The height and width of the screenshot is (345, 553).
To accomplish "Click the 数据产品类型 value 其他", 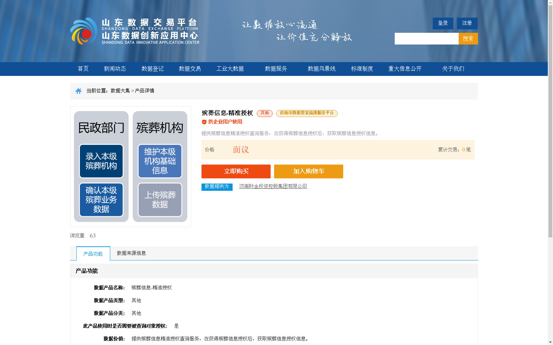I will click(x=137, y=300).
